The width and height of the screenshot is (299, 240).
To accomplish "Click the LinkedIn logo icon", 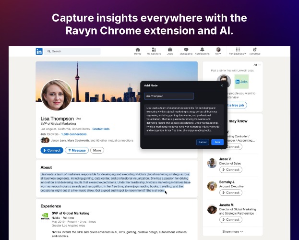I will pos(39,51).
